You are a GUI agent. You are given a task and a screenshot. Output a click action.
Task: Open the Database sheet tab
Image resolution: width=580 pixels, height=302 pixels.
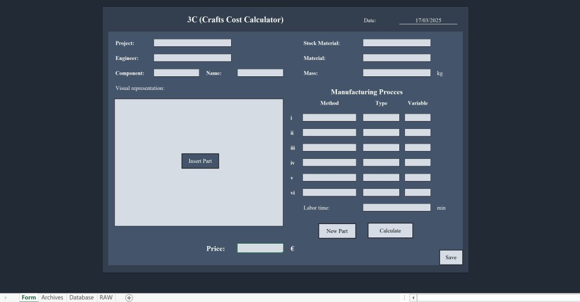[82, 297]
